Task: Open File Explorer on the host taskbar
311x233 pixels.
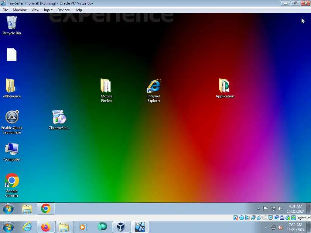Action: (x=64, y=227)
